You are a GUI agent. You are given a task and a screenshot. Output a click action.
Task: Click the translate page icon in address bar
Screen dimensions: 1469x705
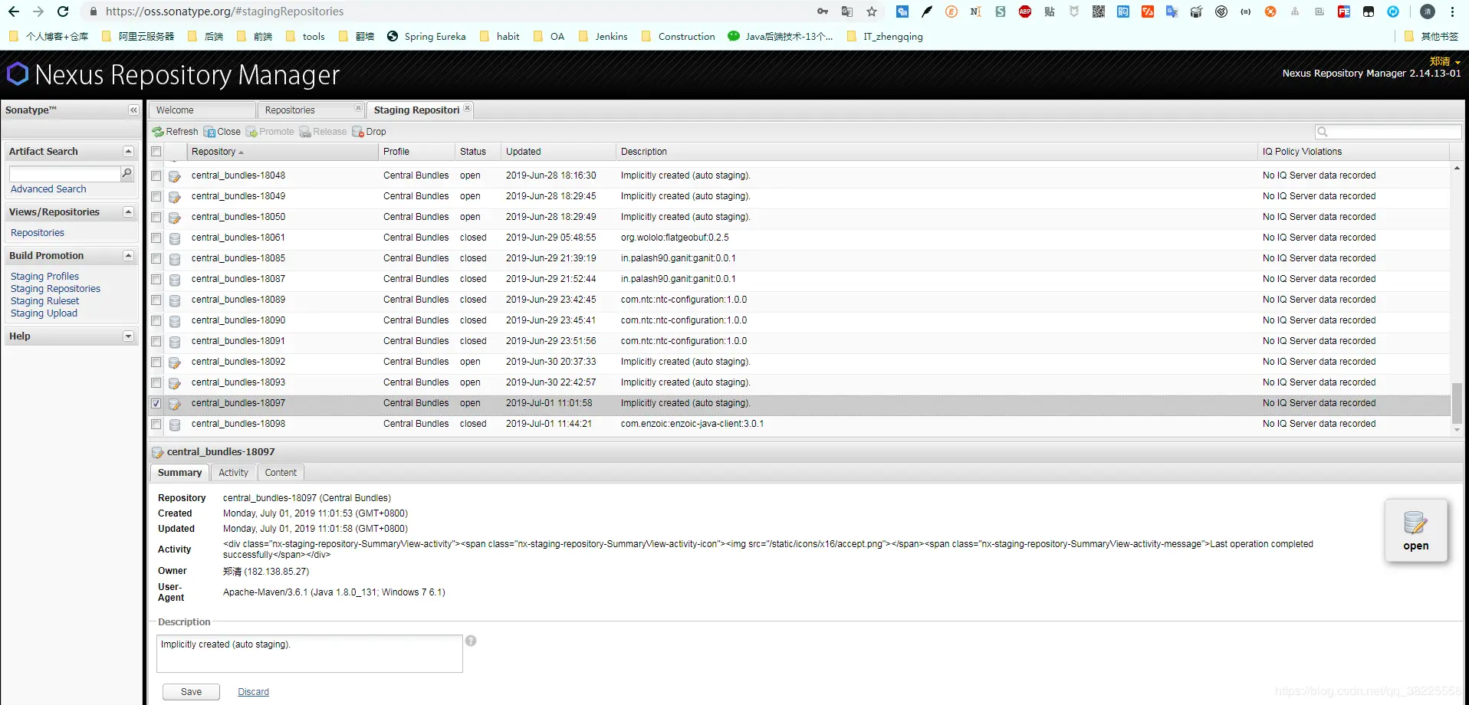(847, 11)
